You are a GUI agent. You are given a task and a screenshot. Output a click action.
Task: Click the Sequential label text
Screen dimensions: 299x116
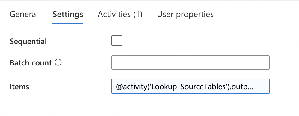(x=28, y=41)
